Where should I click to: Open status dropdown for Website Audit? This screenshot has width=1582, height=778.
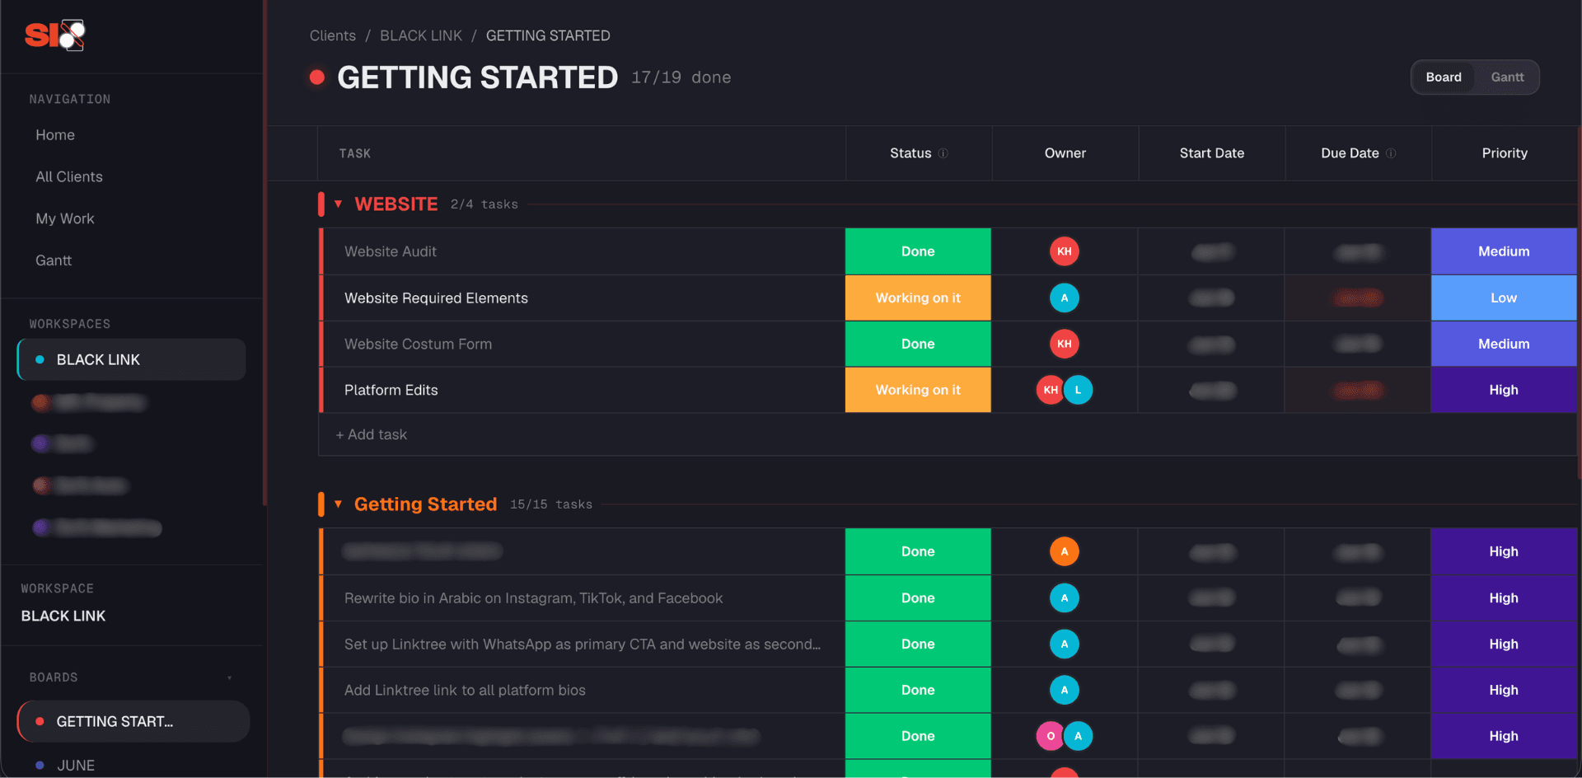tap(918, 251)
